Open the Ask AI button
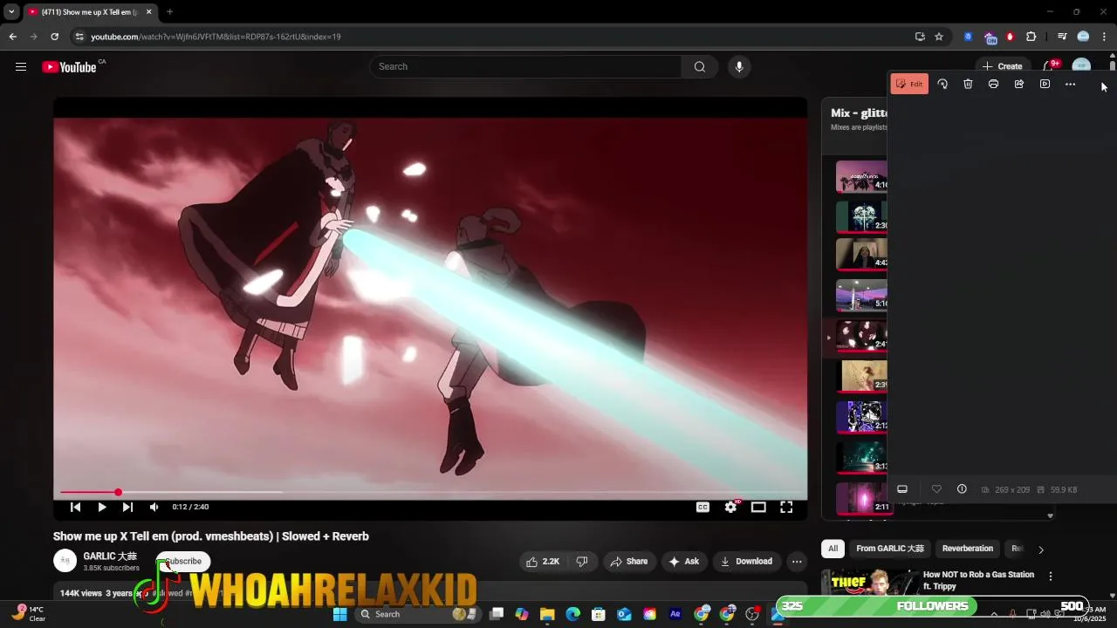Image resolution: width=1117 pixels, height=628 pixels. click(684, 562)
